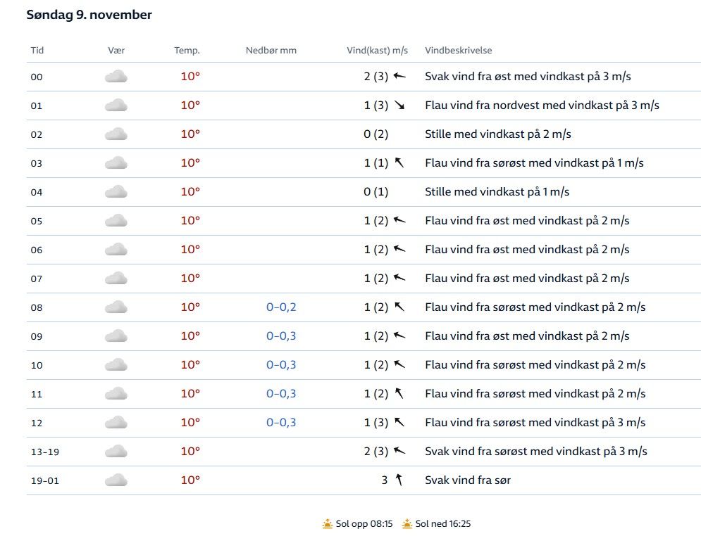Image resolution: width=701 pixels, height=536 pixels.
Task: Click the Tid column header
Action: coord(37,51)
